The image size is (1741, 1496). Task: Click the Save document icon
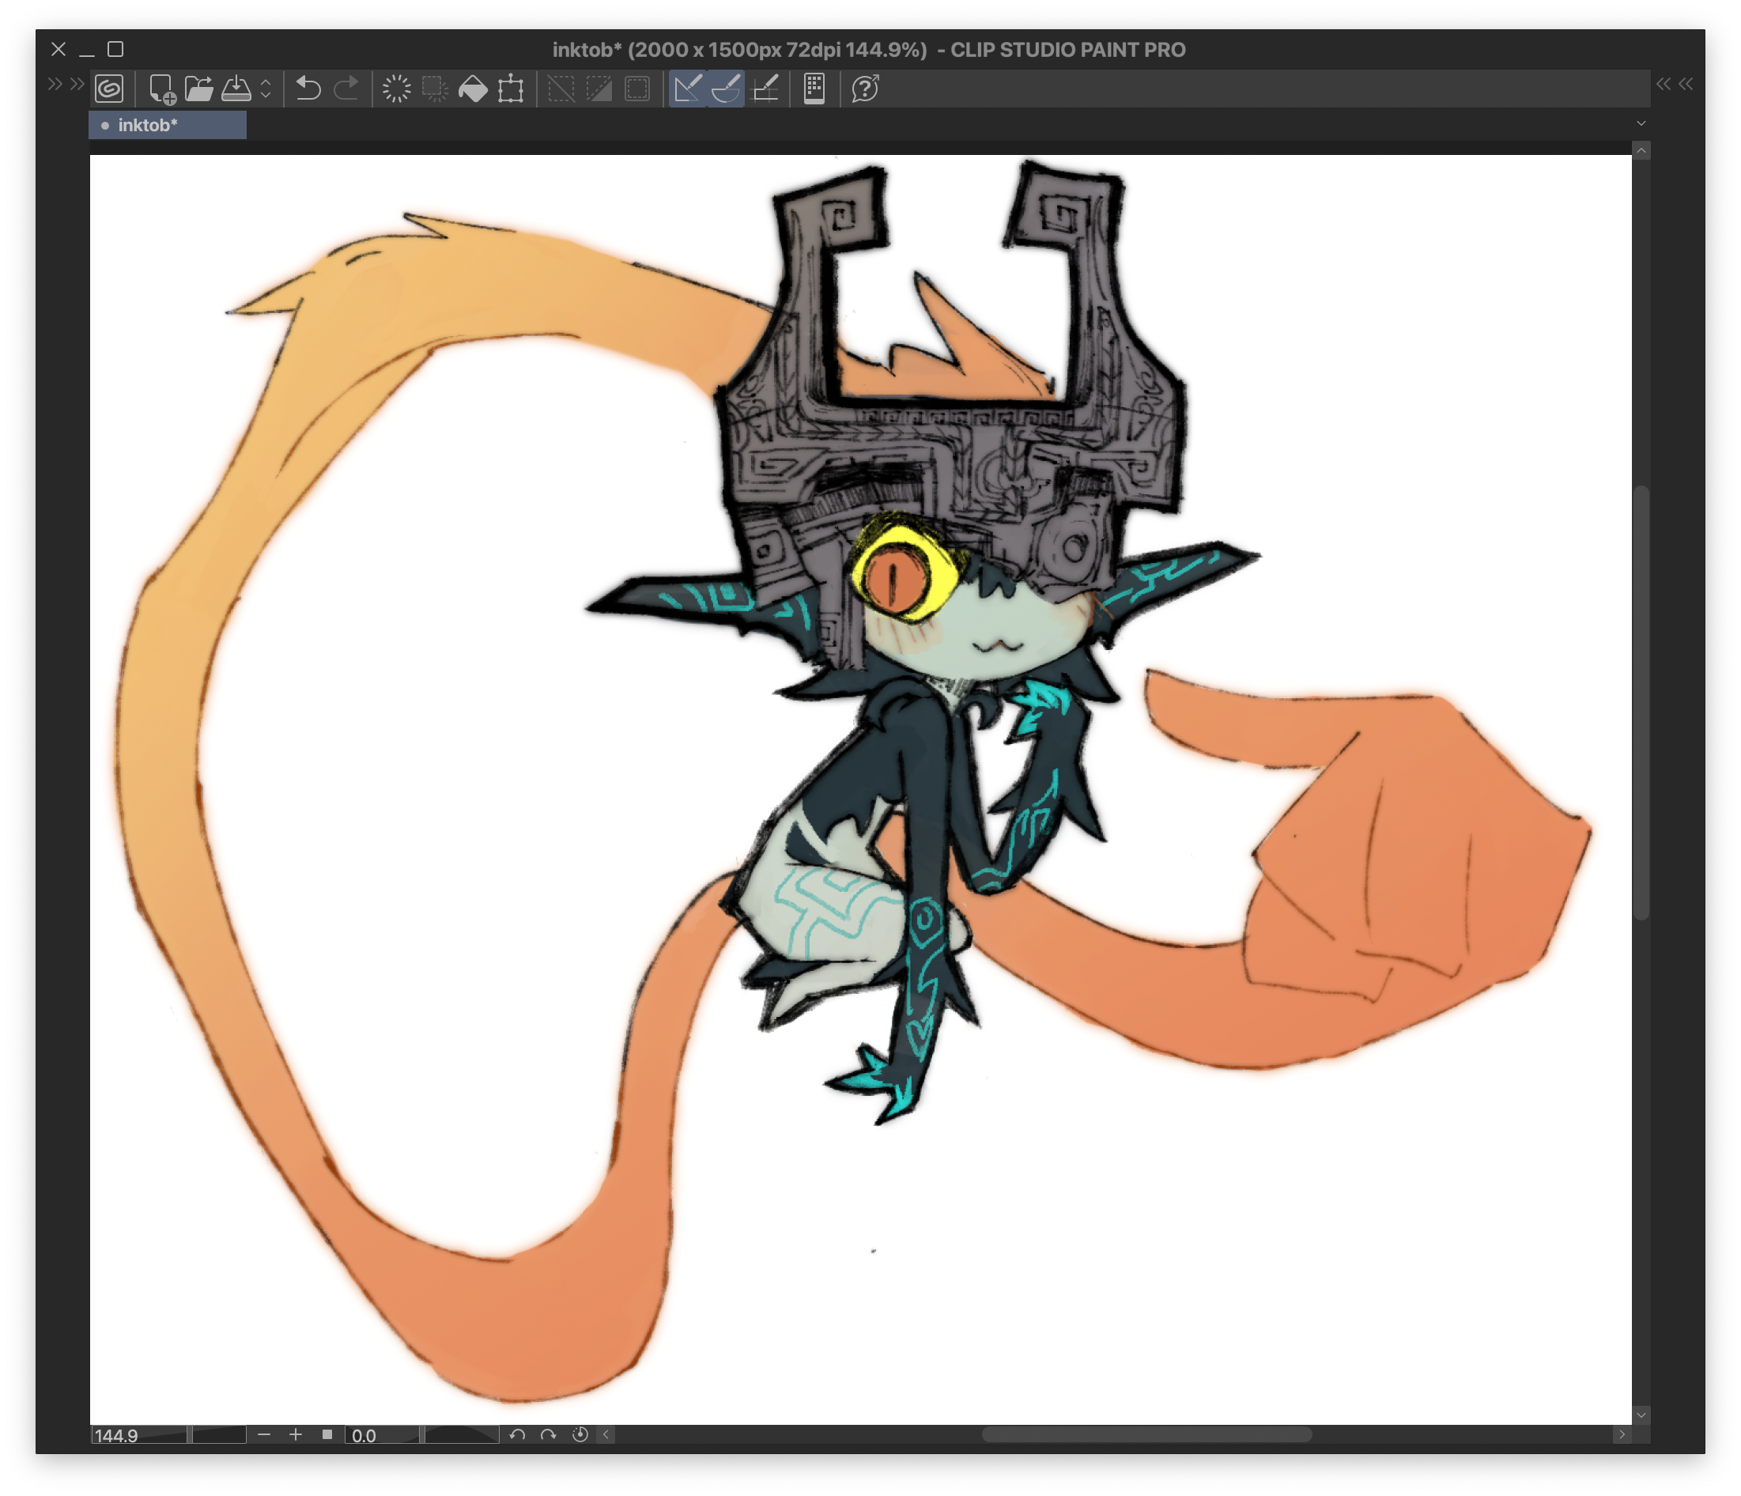[x=236, y=89]
